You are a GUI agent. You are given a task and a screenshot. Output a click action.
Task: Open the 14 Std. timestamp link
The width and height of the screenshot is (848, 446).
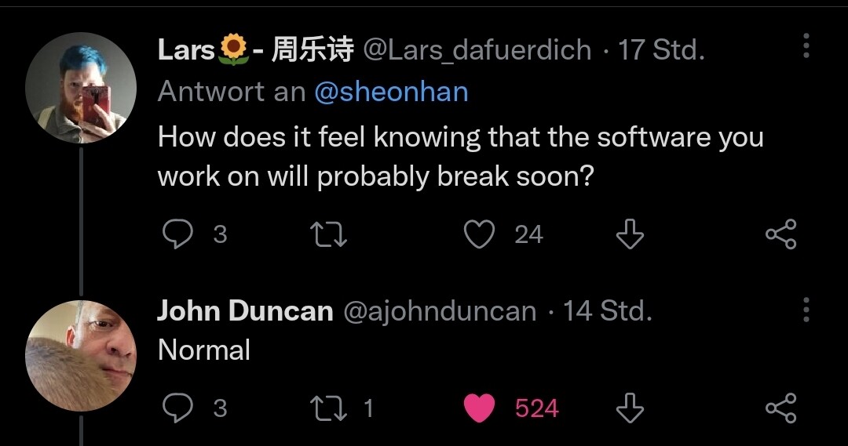click(x=607, y=311)
